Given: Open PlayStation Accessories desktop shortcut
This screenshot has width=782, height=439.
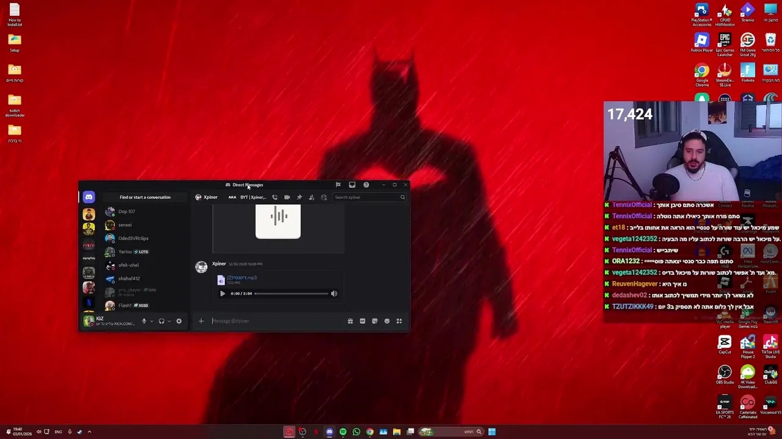Looking at the screenshot, I should tap(701, 15).
